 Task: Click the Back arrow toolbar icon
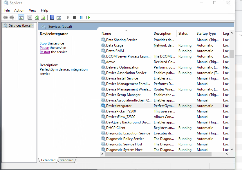pos(5,17)
